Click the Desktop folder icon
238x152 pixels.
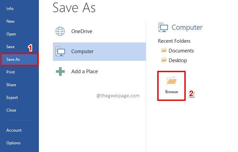pos(164,60)
